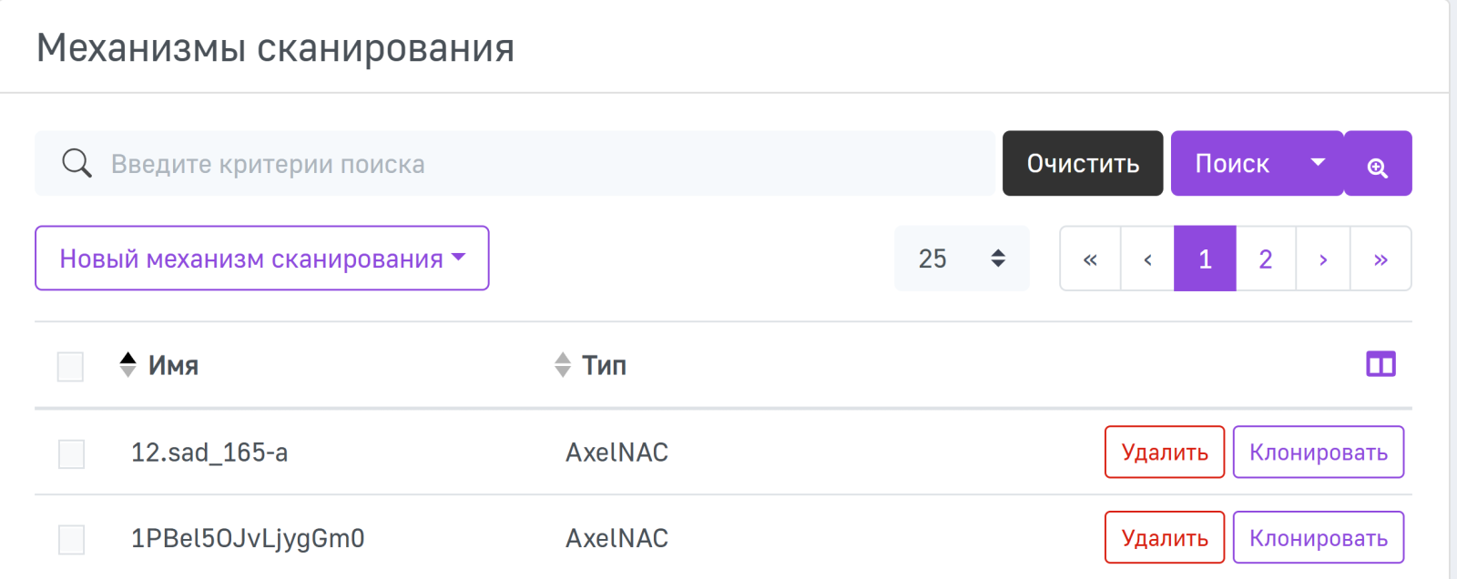Screen dimensions: 1457x579
Task: Clone the 1PBel5OJvLjygGm0 scan engine
Action: tap(1318, 538)
